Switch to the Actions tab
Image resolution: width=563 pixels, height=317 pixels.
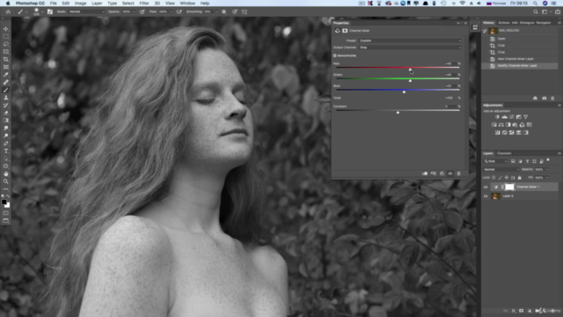(x=504, y=23)
